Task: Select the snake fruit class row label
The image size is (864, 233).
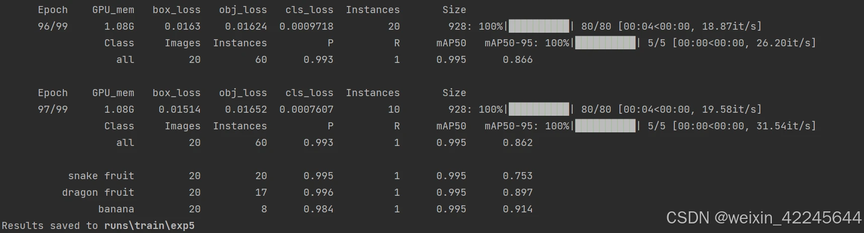Action: 101,176
